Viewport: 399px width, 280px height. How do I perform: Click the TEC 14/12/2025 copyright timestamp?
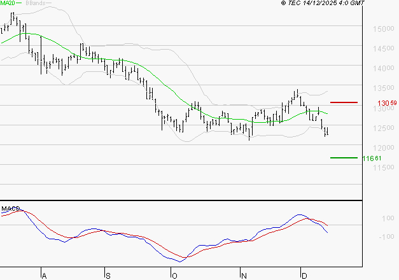coord(323,3)
